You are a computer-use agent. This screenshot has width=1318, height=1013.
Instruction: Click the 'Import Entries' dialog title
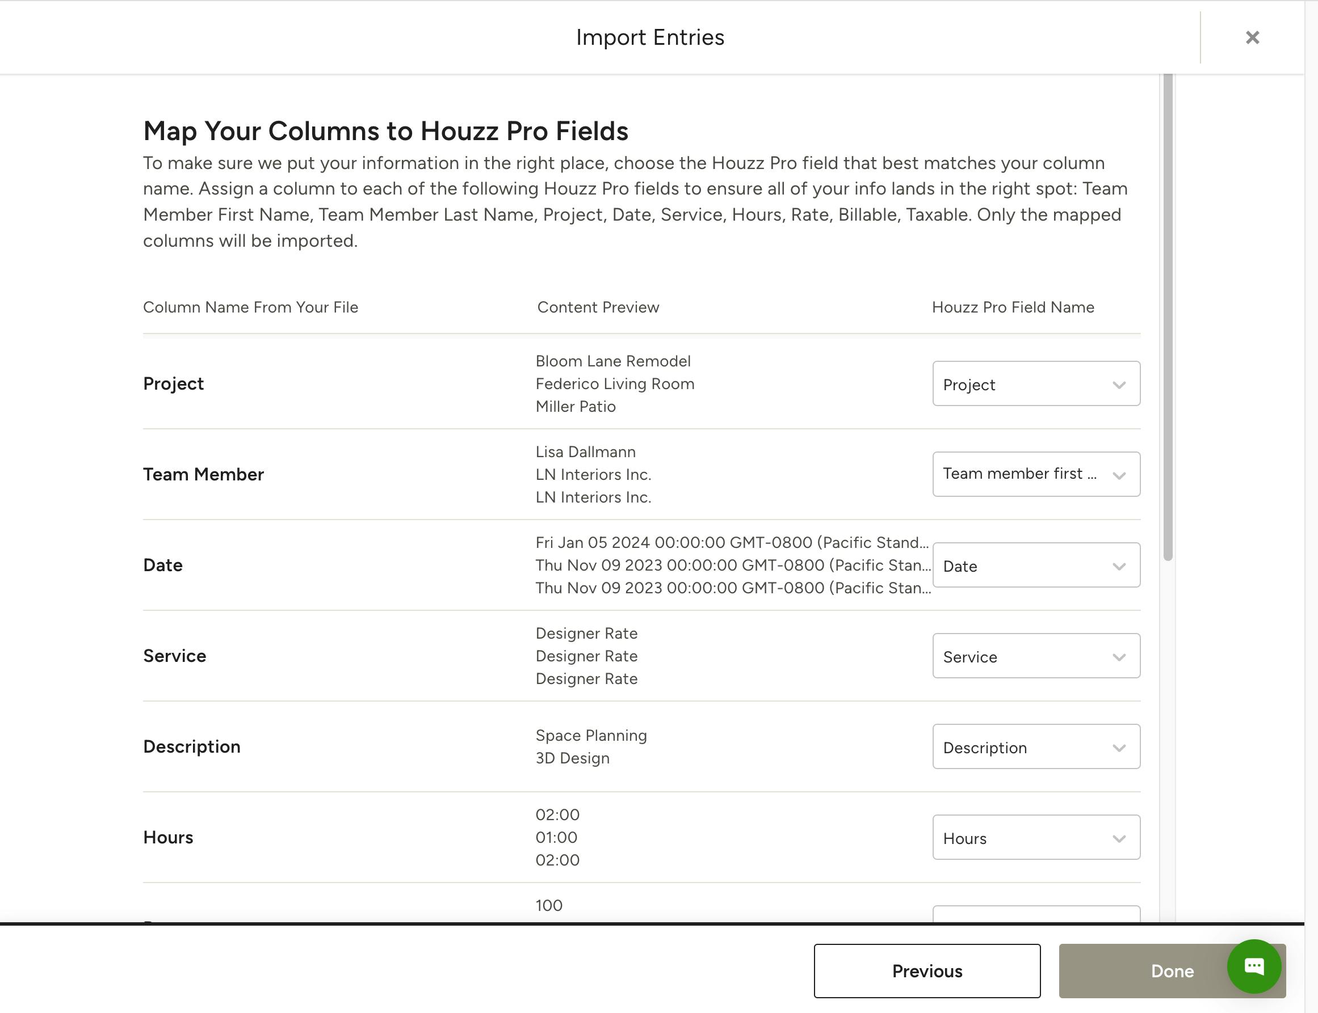click(650, 37)
